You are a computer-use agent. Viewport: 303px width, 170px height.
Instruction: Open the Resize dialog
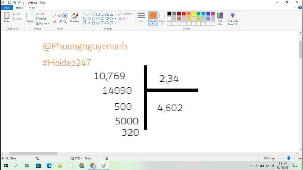[x=41, y=19]
